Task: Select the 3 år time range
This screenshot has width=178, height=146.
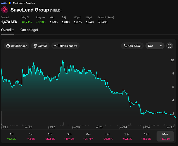Action: pyautogui.click(x=146, y=136)
